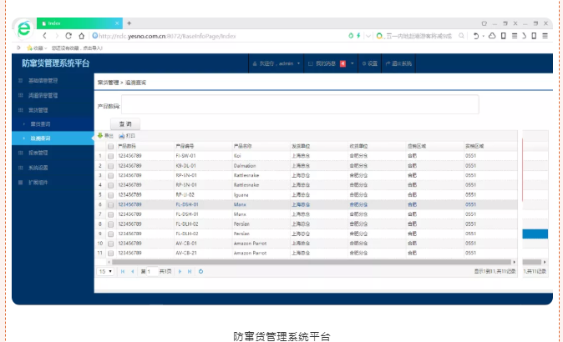Open the 设置 settings item in the header

tap(368, 63)
